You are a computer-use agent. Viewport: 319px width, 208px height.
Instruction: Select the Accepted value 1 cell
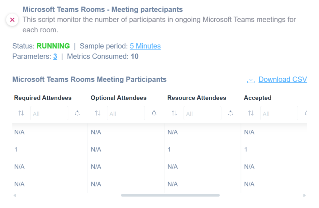246,150
